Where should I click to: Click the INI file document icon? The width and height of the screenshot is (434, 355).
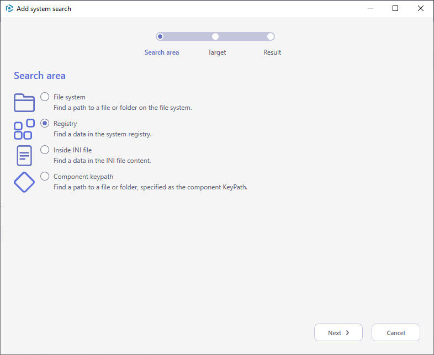(x=24, y=156)
